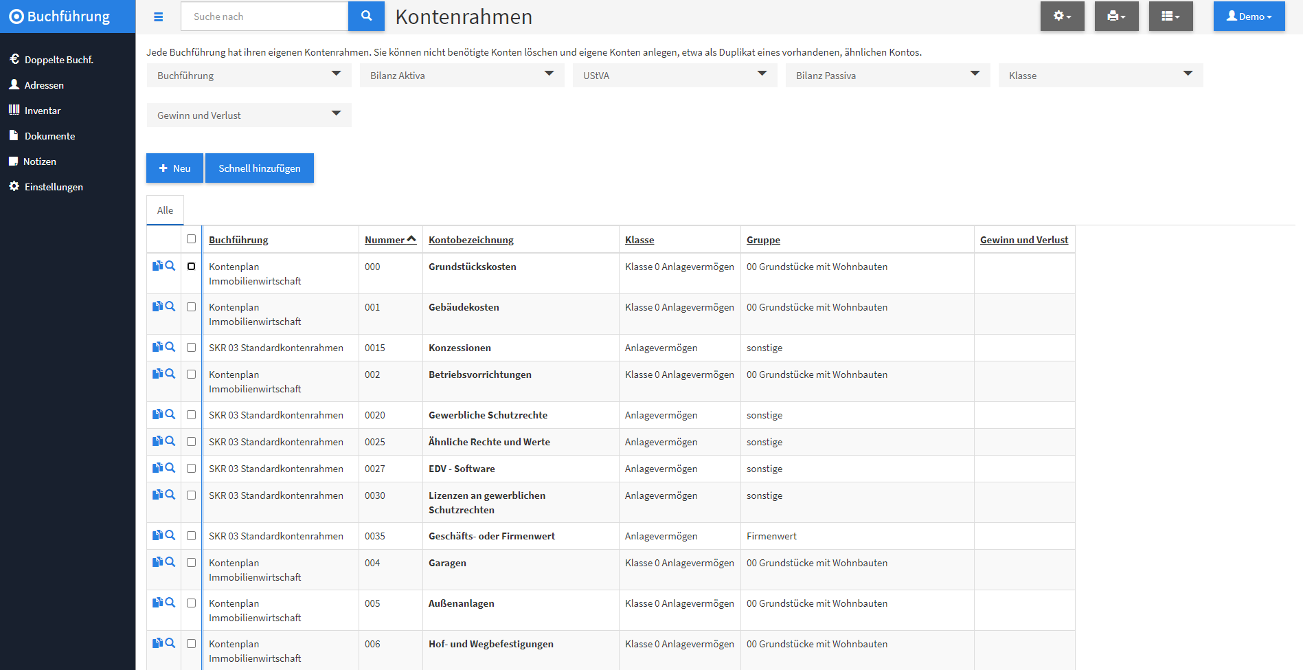
Task: Check the Gewerbliche Schutzrechte row checkbox
Action: click(191, 414)
